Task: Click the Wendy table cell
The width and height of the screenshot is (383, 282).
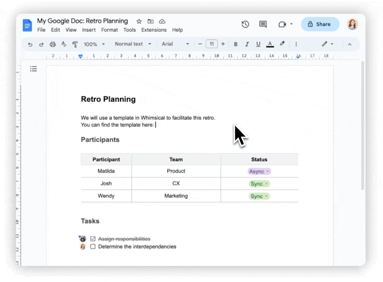Action: [106, 196]
